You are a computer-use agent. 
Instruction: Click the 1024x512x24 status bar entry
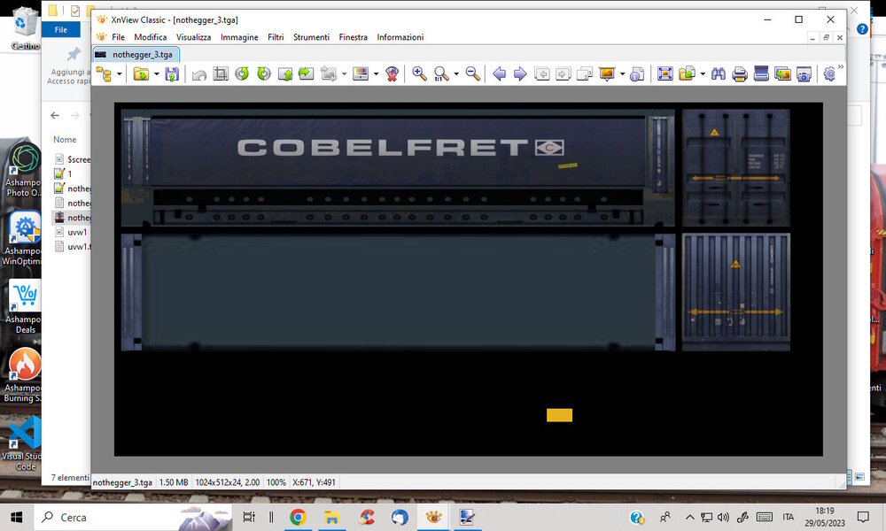[x=227, y=482]
